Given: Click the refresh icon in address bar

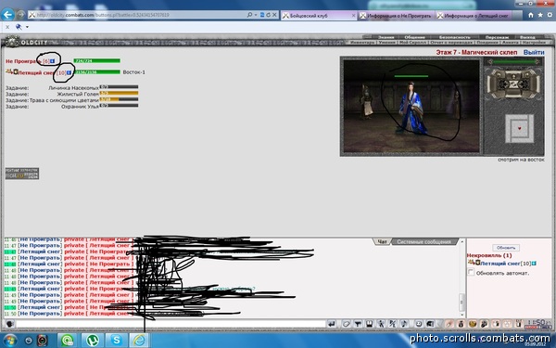Looking at the screenshot, I should click(x=268, y=15).
